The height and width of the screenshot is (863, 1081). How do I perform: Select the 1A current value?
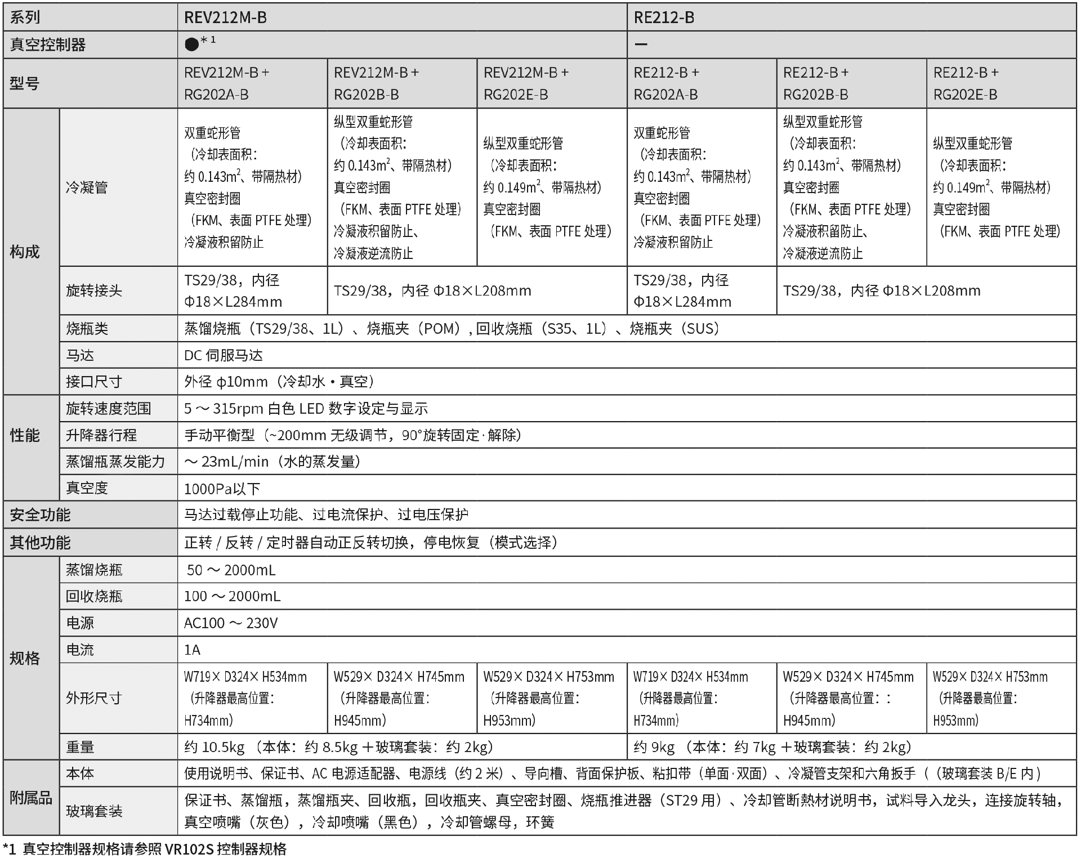tap(192, 650)
